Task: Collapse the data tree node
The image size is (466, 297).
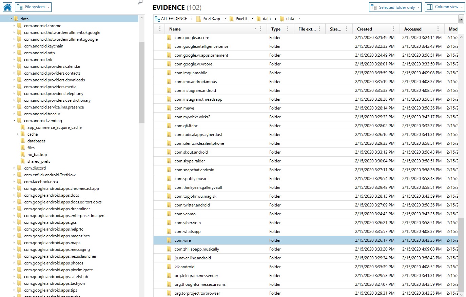Action: 11,19
